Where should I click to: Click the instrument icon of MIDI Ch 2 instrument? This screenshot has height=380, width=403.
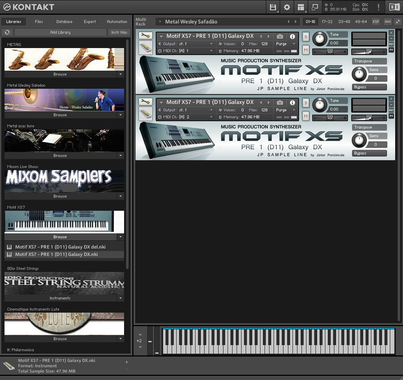(x=145, y=114)
